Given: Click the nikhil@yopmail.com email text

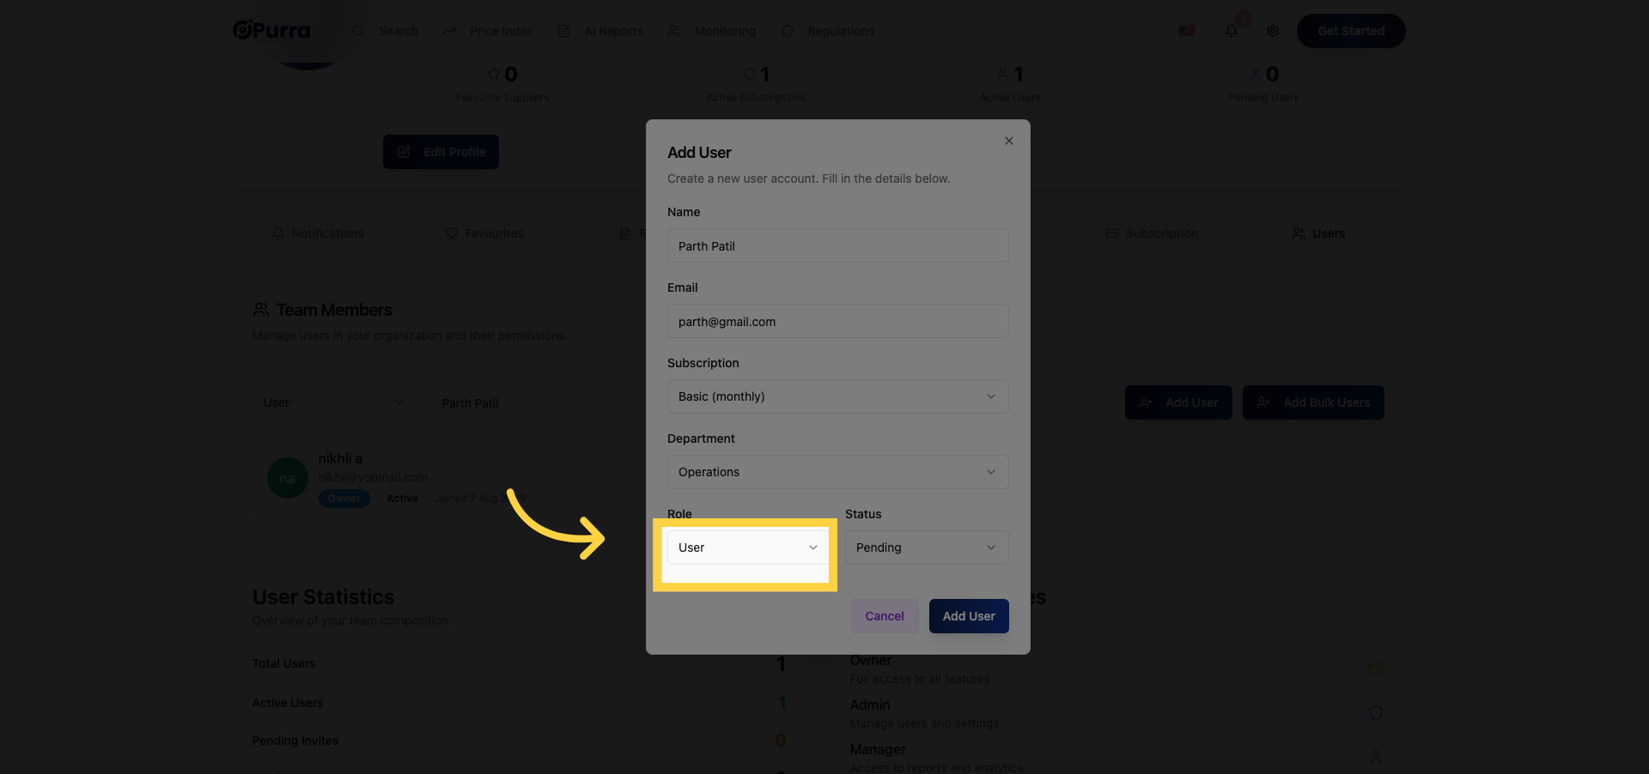Looking at the screenshot, I should point(373,477).
